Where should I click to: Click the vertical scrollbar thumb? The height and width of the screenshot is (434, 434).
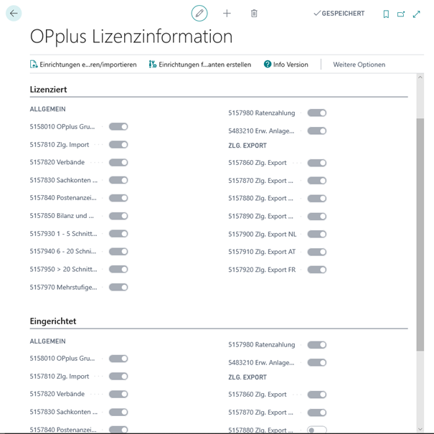pyautogui.click(x=420, y=235)
